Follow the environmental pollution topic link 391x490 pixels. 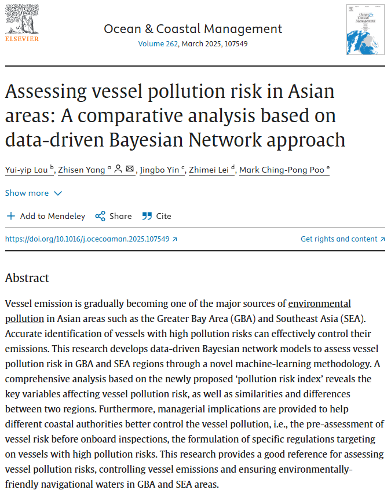click(x=319, y=303)
